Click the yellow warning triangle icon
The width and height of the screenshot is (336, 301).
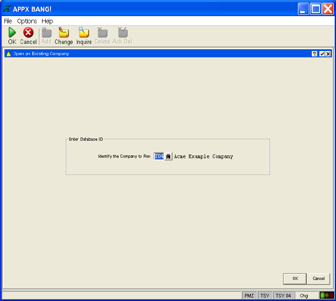(9, 54)
